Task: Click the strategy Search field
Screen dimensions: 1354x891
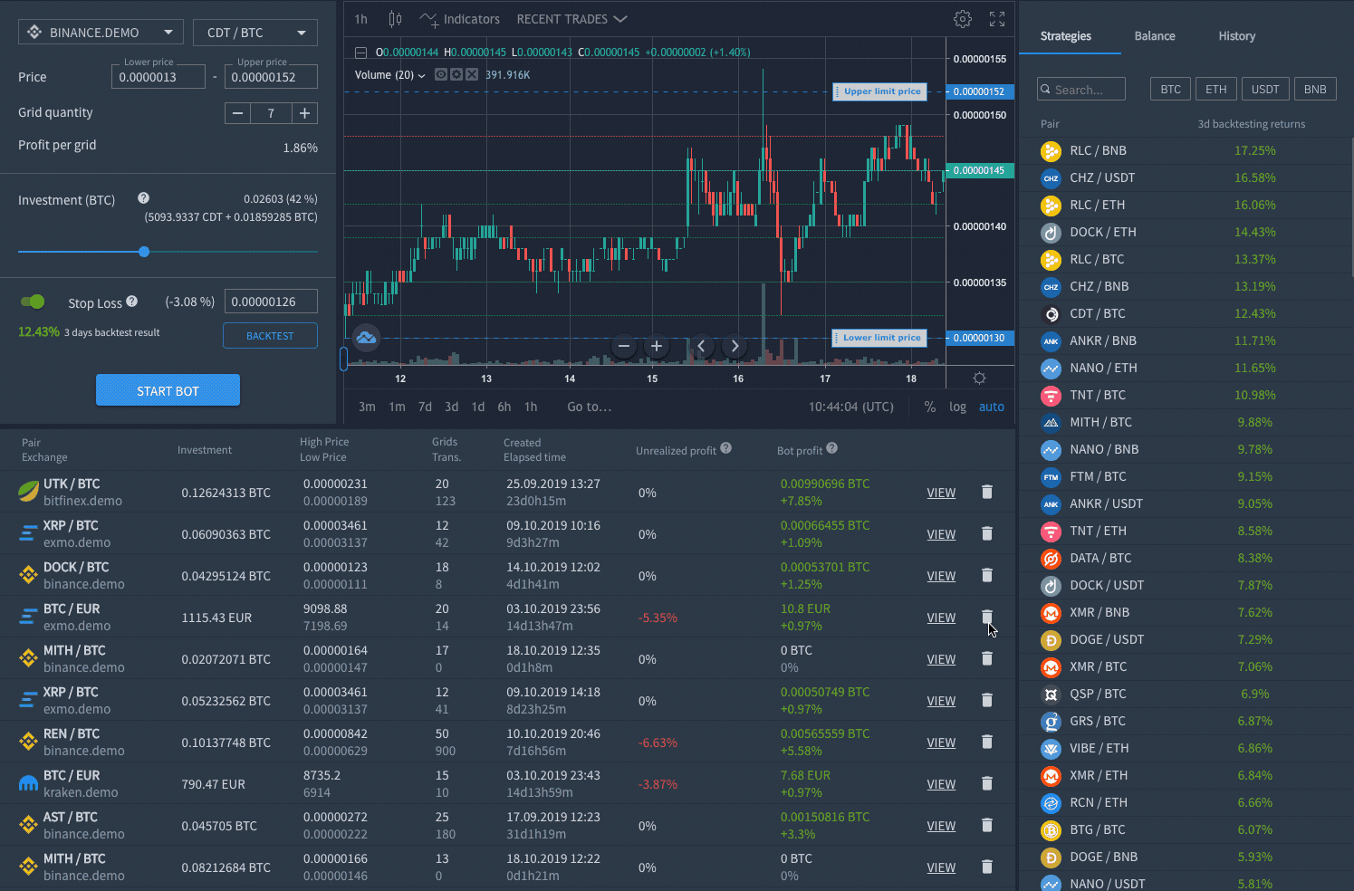Action: click(x=1080, y=89)
